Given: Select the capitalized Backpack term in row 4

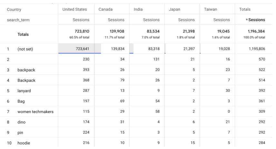Looking at the screenshot, I should 26,80.
